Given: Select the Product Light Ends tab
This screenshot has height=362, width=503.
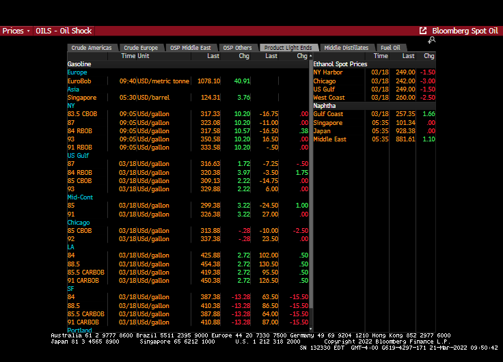Looking at the screenshot, I should pyautogui.click(x=288, y=48).
